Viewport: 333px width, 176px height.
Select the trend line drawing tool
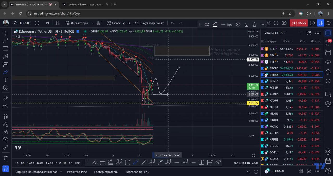coord(5,41)
